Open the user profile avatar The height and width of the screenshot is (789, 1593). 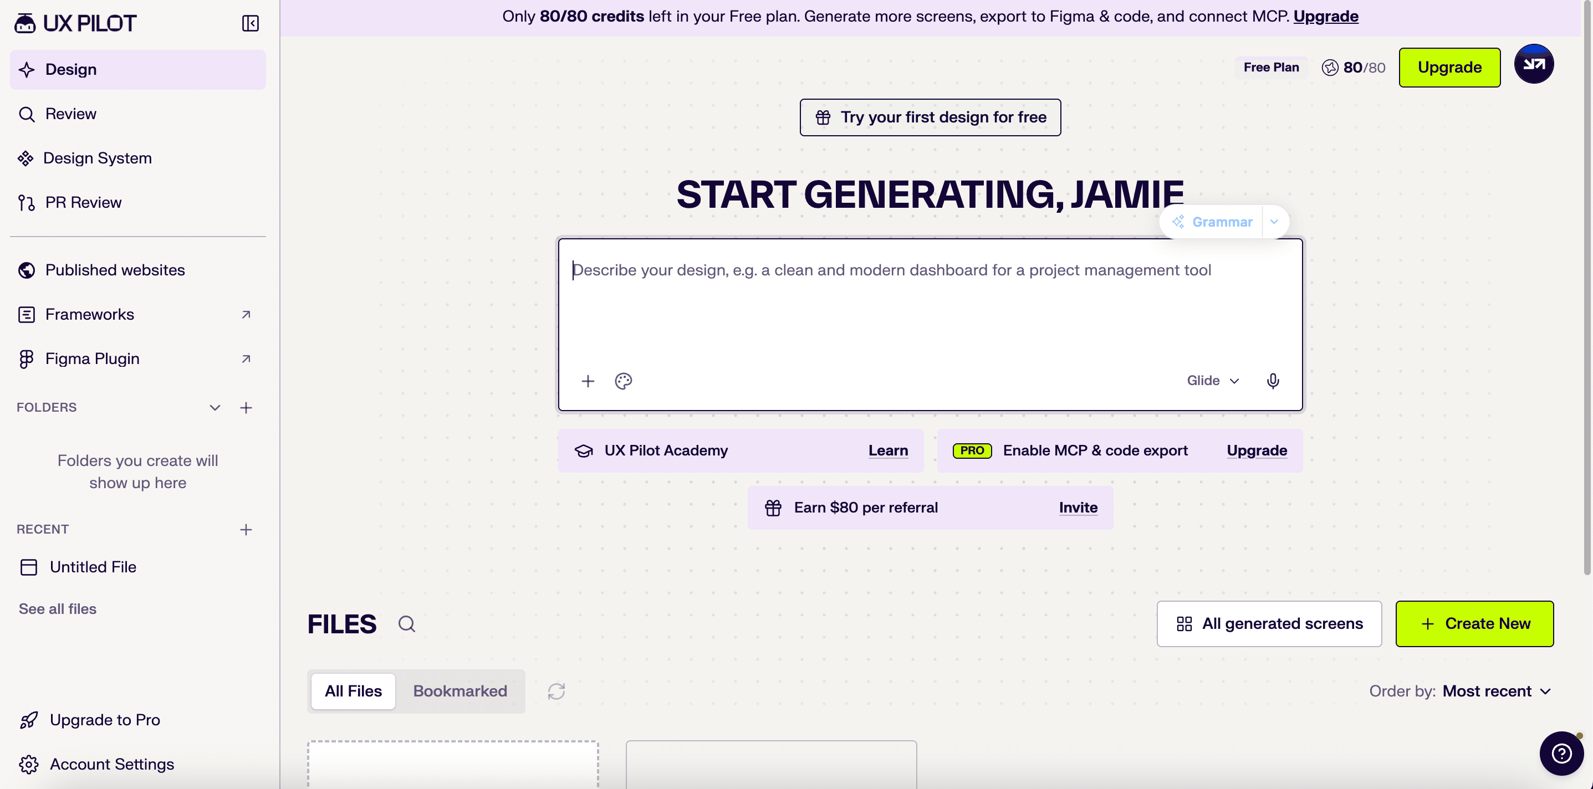1534,64
